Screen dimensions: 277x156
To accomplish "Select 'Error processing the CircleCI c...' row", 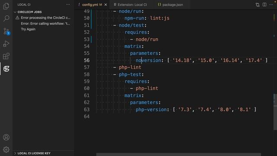I will (43, 18).
